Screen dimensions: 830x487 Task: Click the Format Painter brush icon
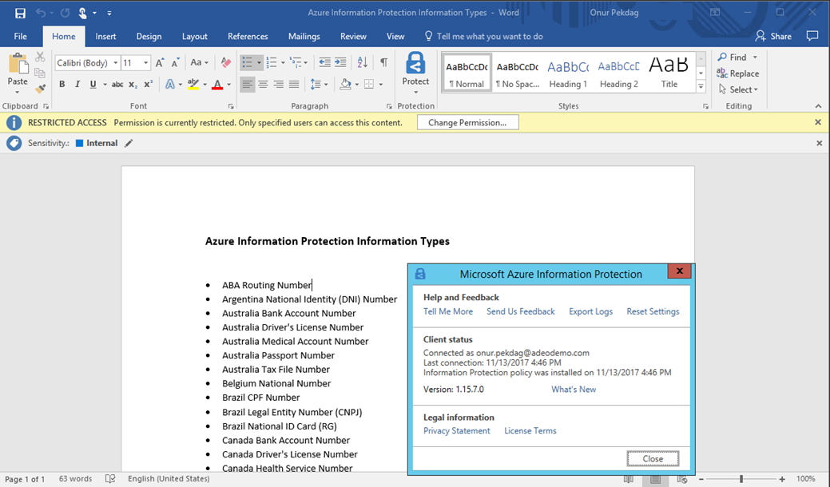[x=40, y=89]
